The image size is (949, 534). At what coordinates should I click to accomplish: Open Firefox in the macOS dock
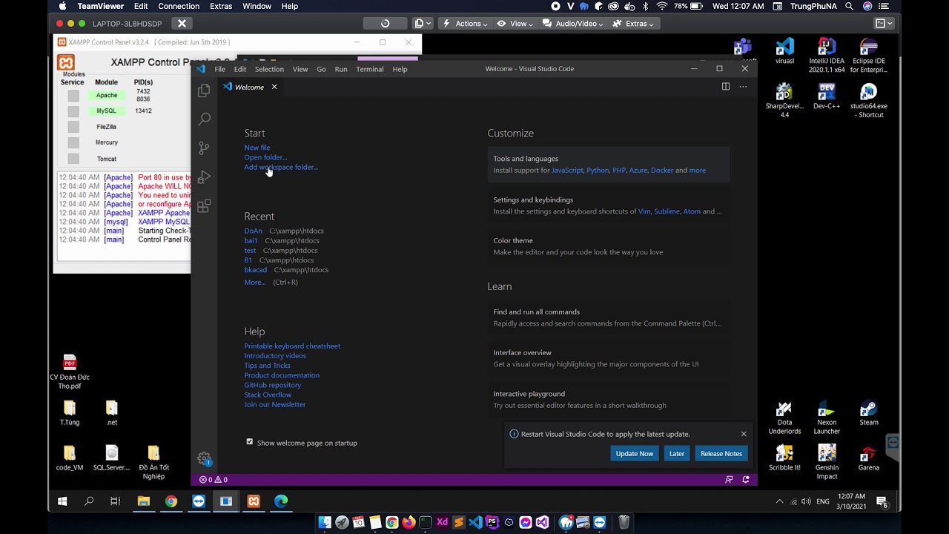tap(409, 522)
